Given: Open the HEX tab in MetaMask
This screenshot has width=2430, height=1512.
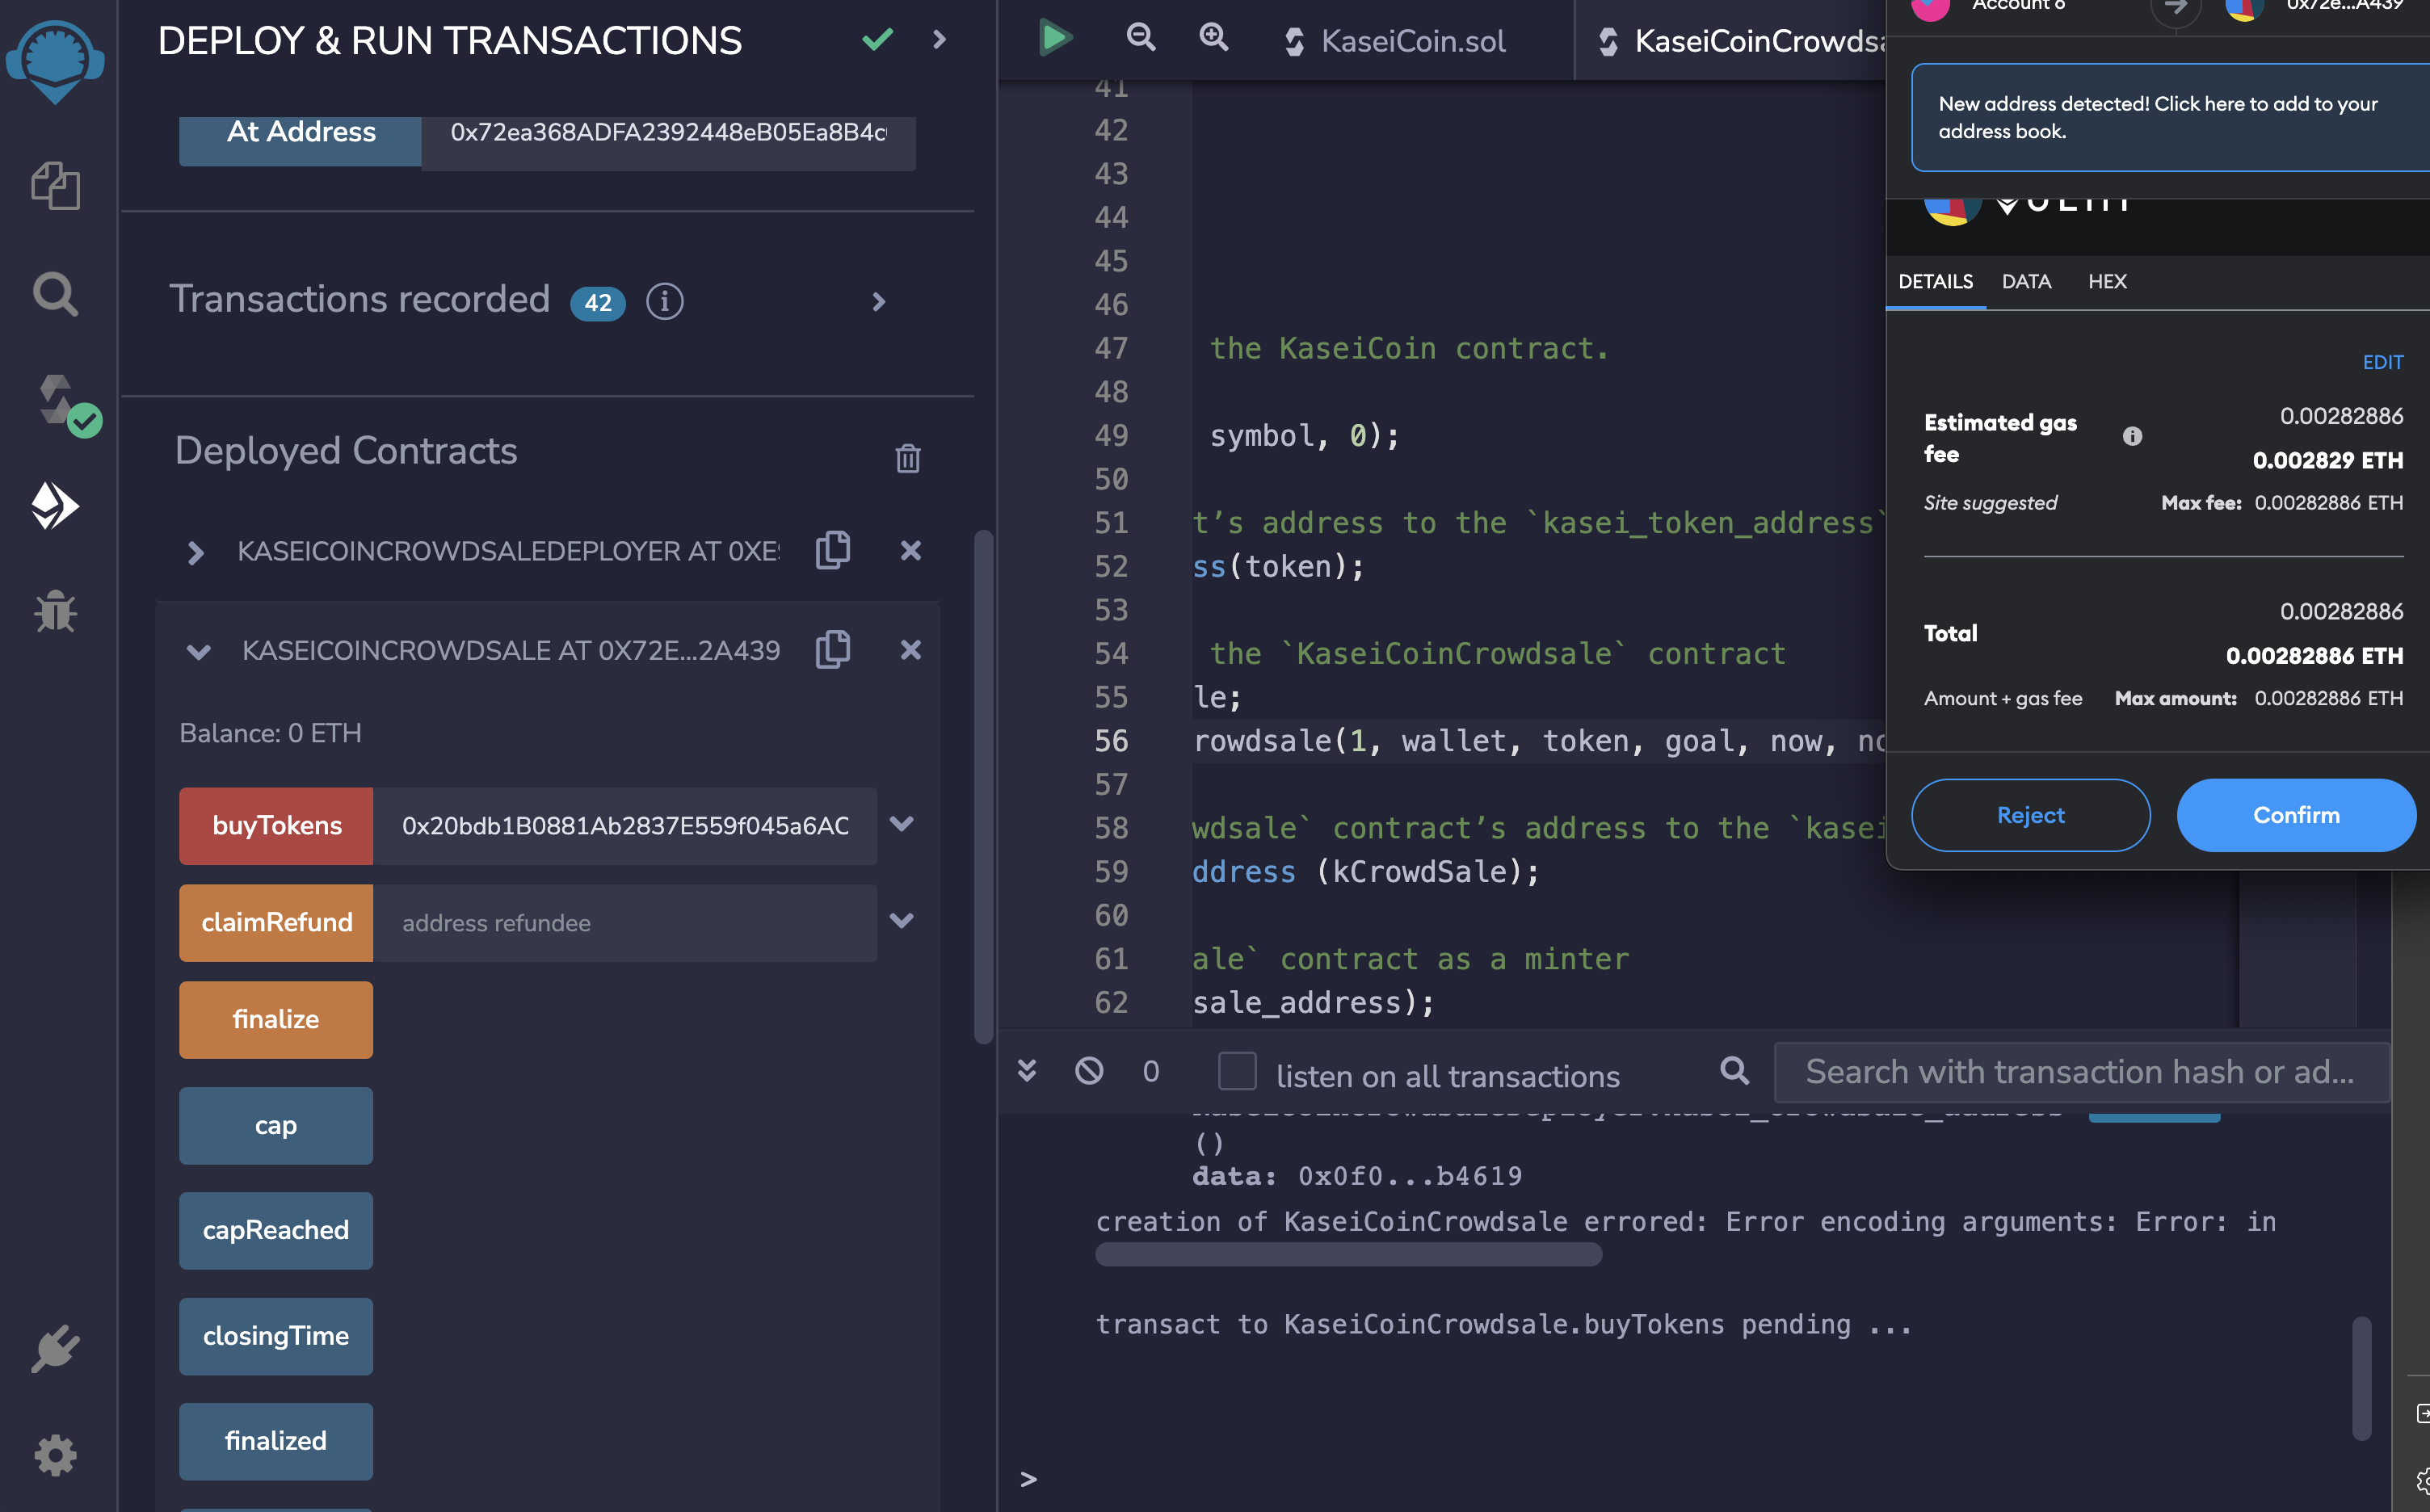Looking at the screenshot, I should pos(2106,282).
